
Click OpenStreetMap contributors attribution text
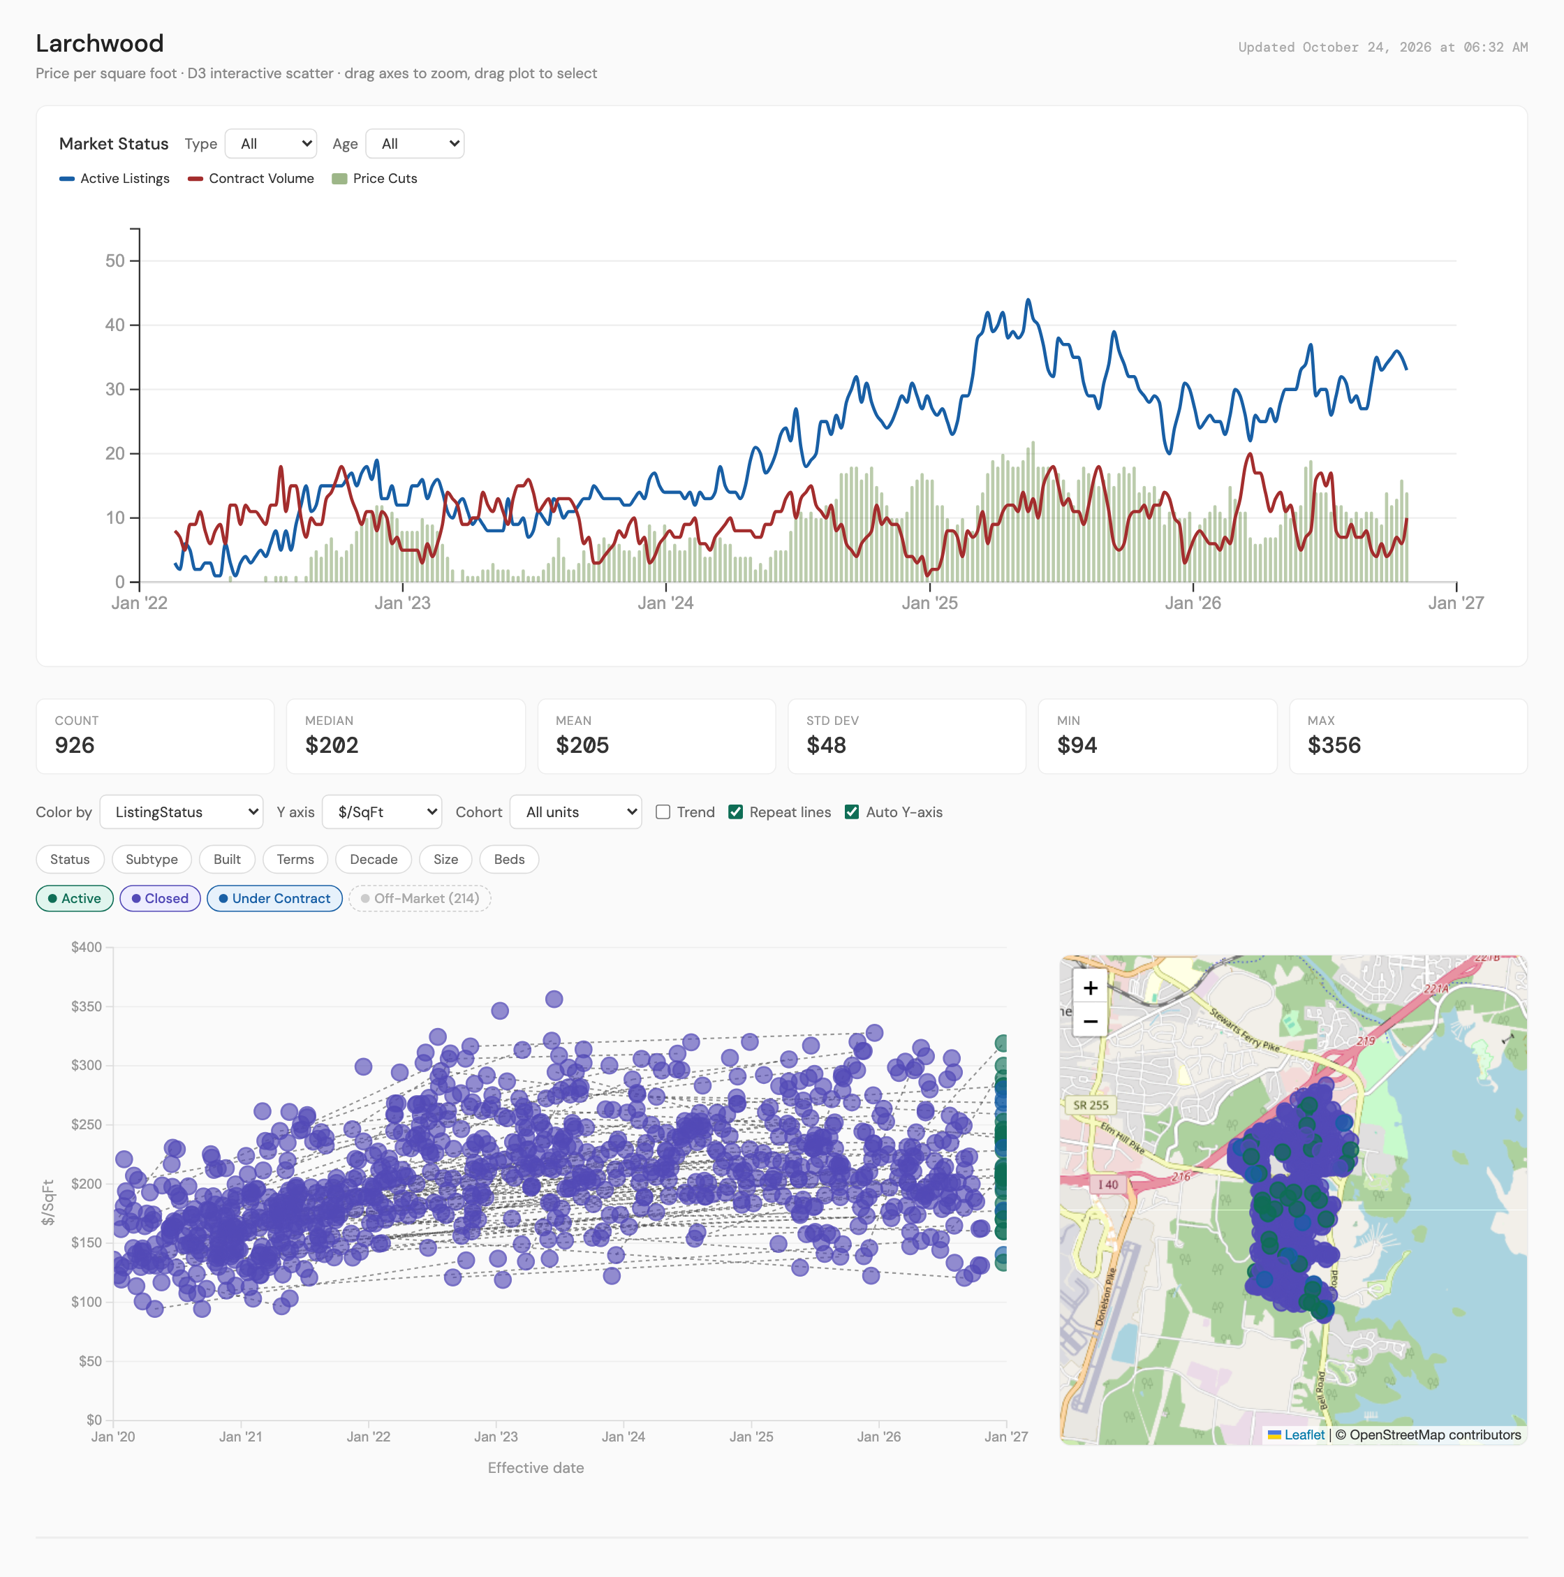[1435, 1435]
